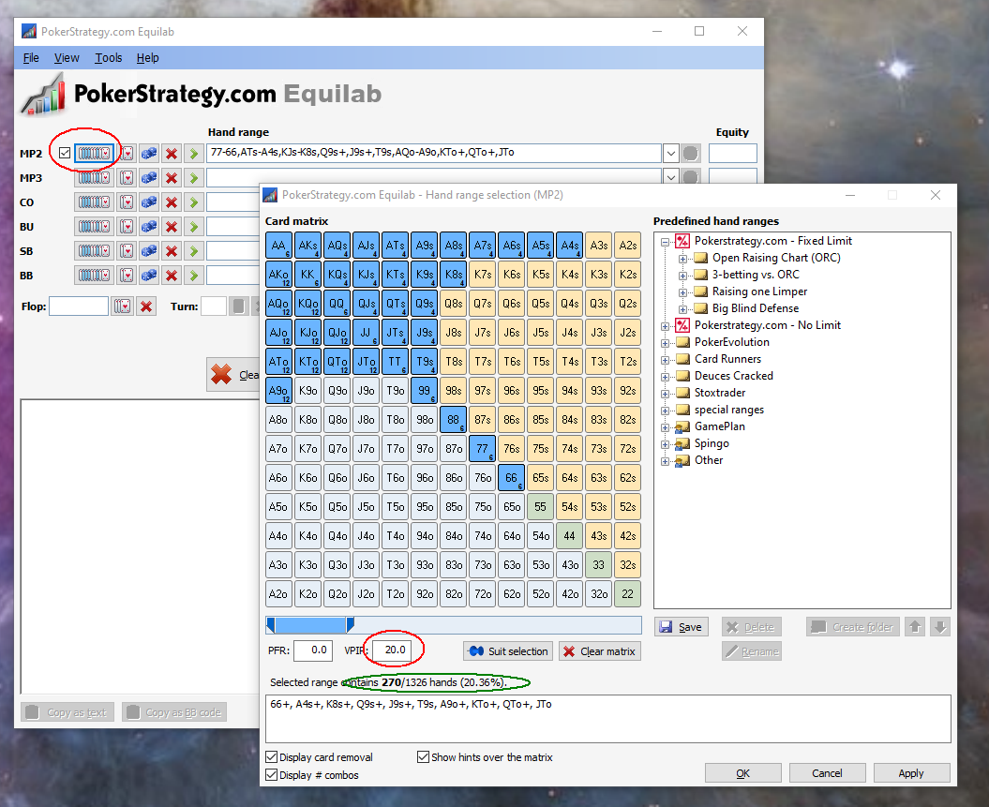989x807 pixels.
Task: Toggle 55 pair in card matrix
Action: 541,507
